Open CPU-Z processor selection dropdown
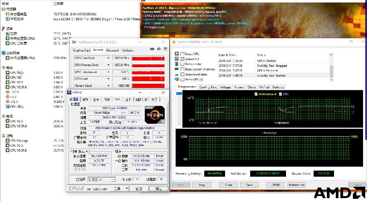367x201 pixels. (x=113, y=180)
